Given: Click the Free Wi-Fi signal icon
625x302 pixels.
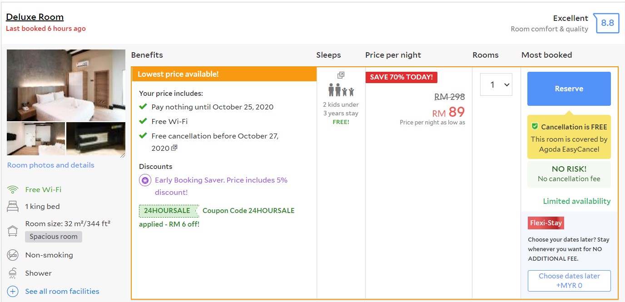Looking at the screenshot, I should (13, 190).
